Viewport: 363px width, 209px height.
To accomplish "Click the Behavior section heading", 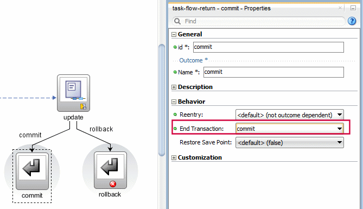I will (x=192, y=102).
